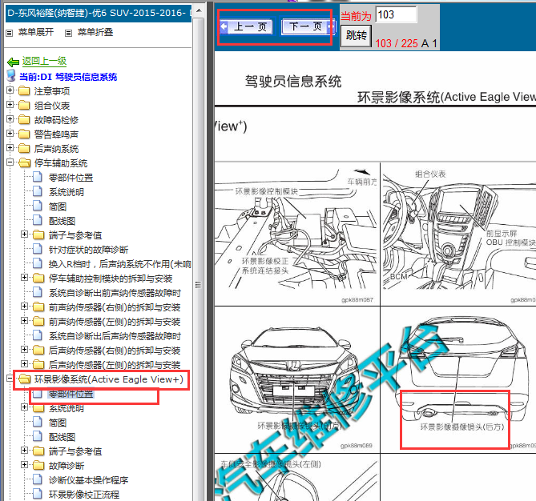Expand the 故障码检修 folder
Image resolution: width=536 pixels, height=501 pixels.
click(x=10, y=119)
